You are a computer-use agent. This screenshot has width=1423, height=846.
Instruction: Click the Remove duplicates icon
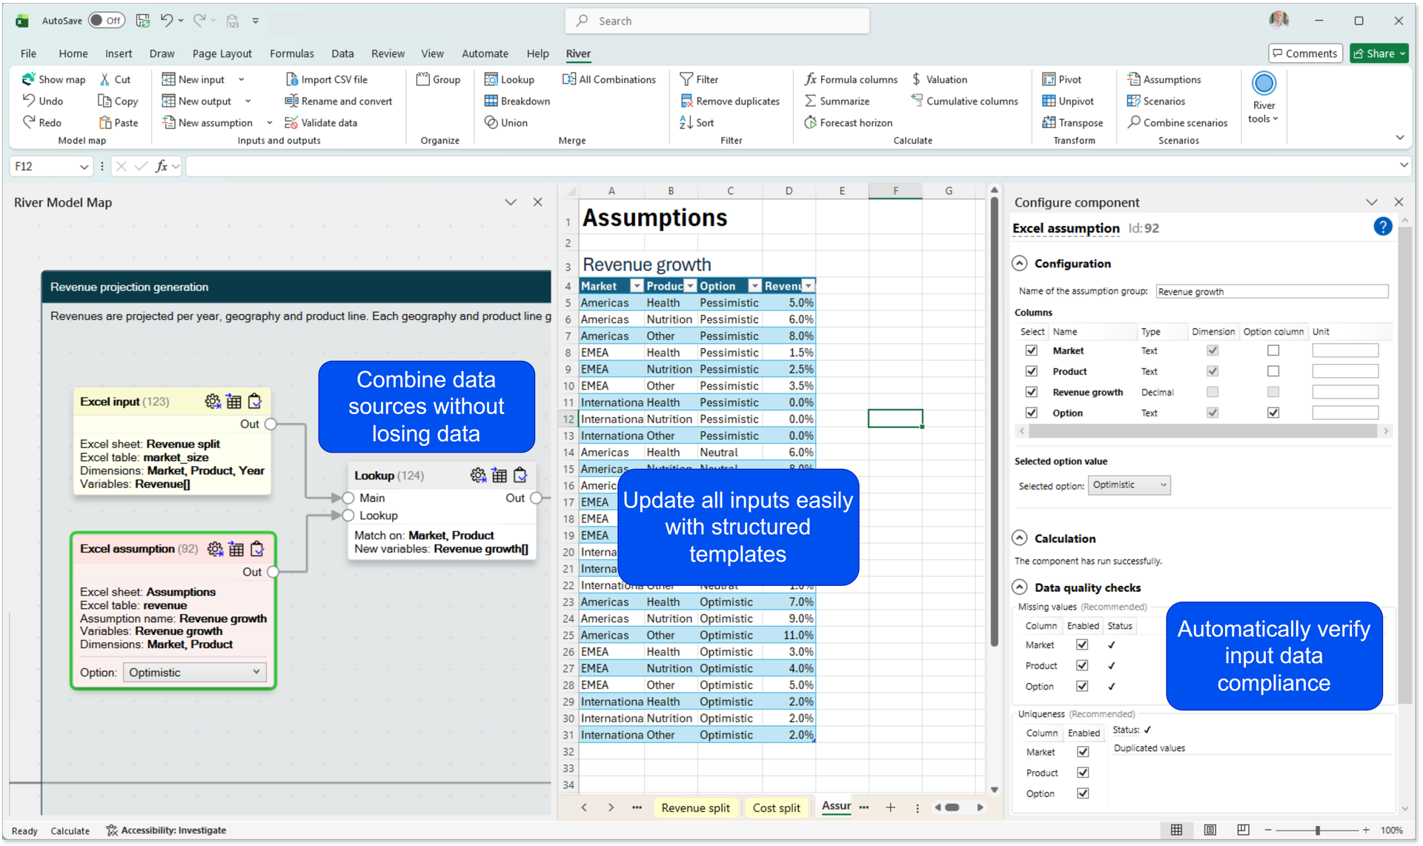coord(686,101)
